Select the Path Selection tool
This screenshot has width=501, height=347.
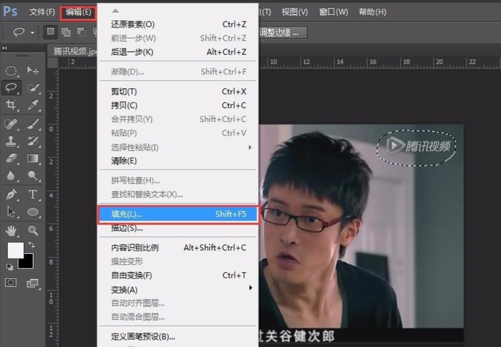pyautogui.click(x=11, y=212)
